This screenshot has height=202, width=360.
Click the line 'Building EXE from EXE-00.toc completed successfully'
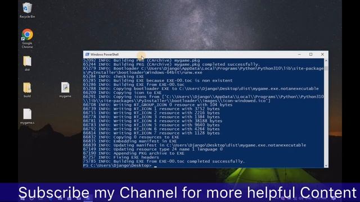tap(164, 161)
